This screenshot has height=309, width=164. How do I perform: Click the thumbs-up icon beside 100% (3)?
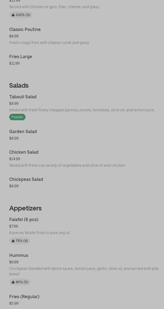tap(13, 15)
